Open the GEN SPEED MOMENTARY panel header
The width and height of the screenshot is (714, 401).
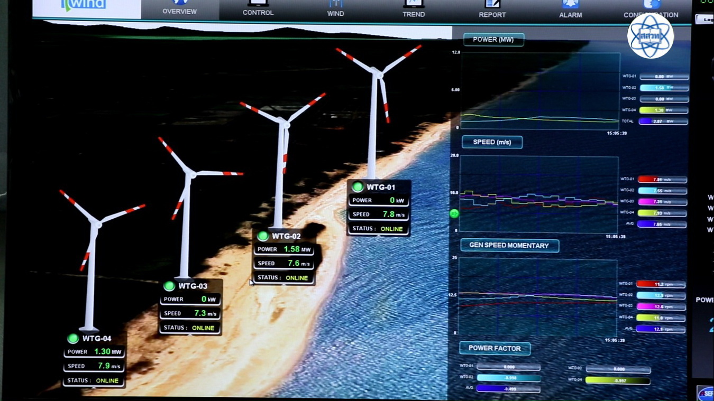[x=509, y=245]
